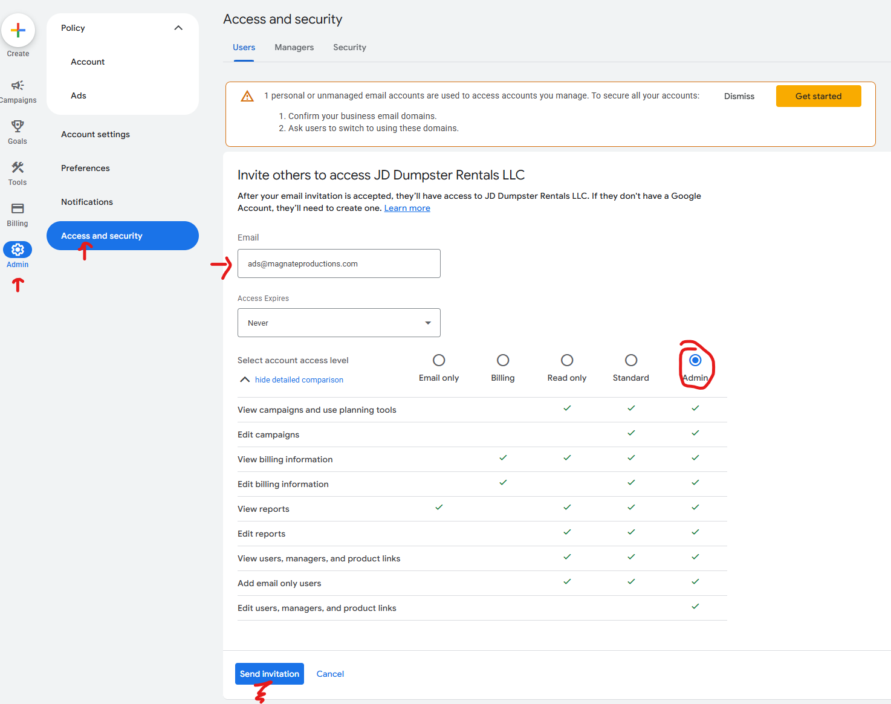Select Standard access level
Image resolution: width=891 pixels, height=704 pixels.
tap(631, 360)
